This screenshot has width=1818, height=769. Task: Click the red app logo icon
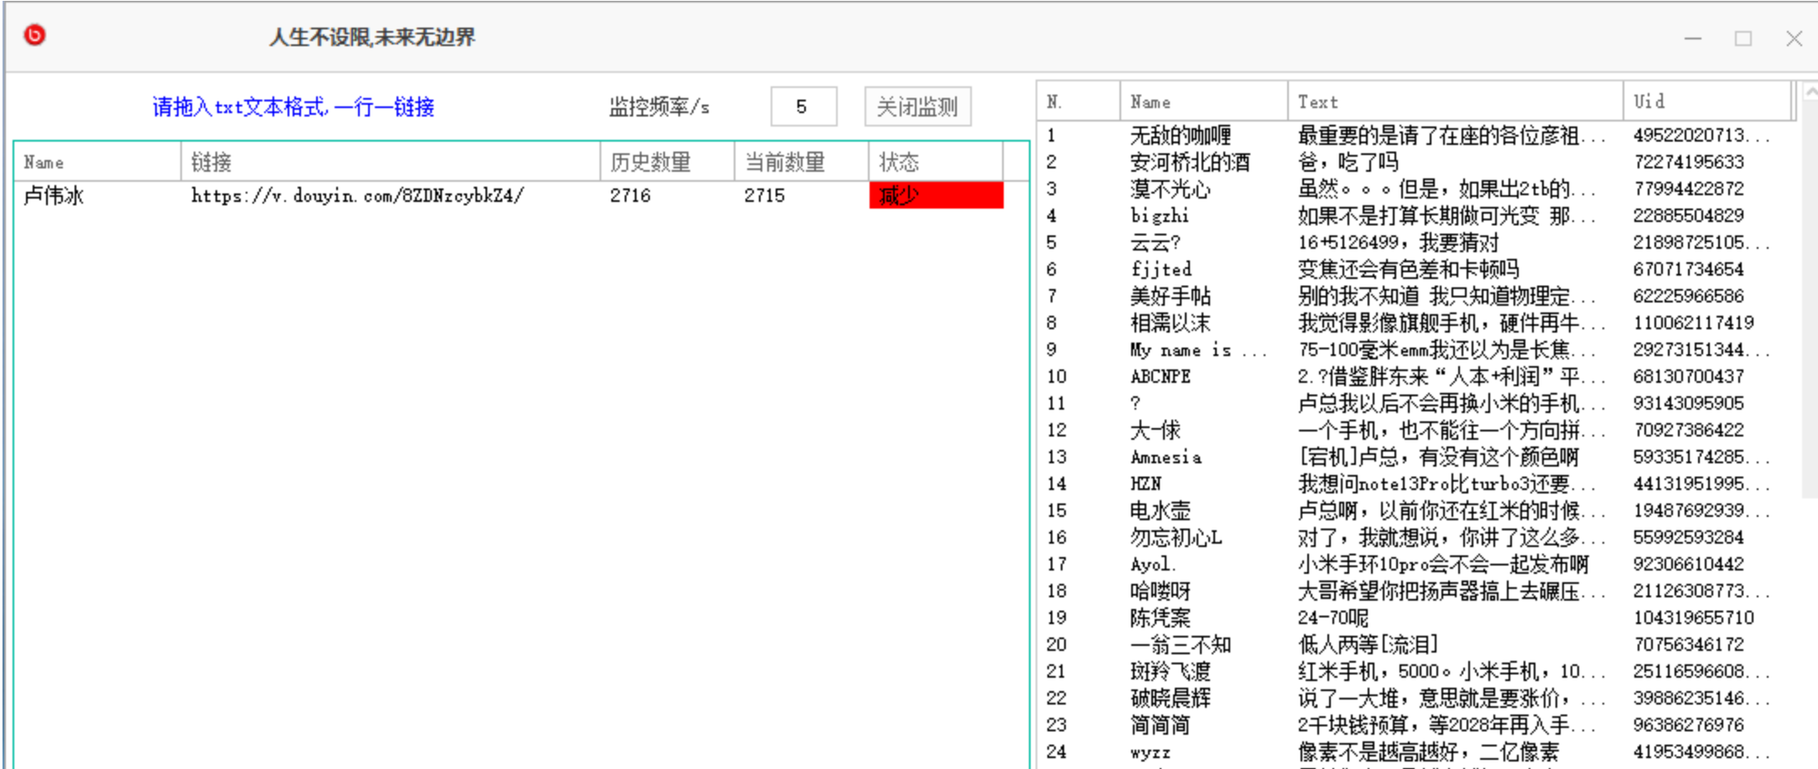coord(34,35)
